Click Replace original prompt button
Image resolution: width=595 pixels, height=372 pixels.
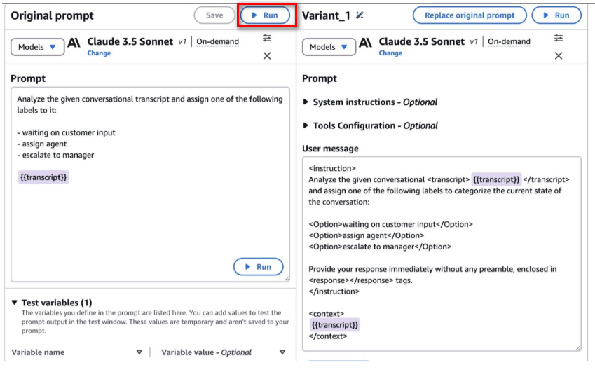click(470, 15)
